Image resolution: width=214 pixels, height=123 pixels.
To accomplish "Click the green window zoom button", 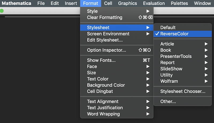I will (x=2, y=11).
